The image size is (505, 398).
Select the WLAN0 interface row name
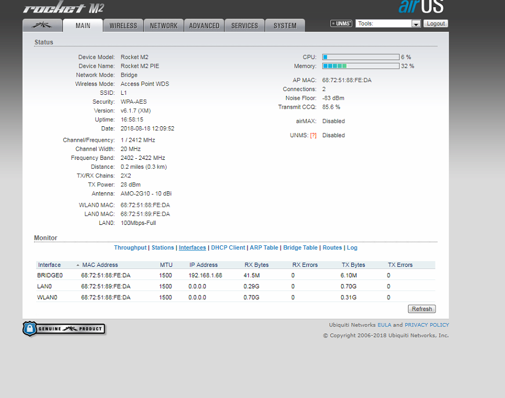[47, 297]
